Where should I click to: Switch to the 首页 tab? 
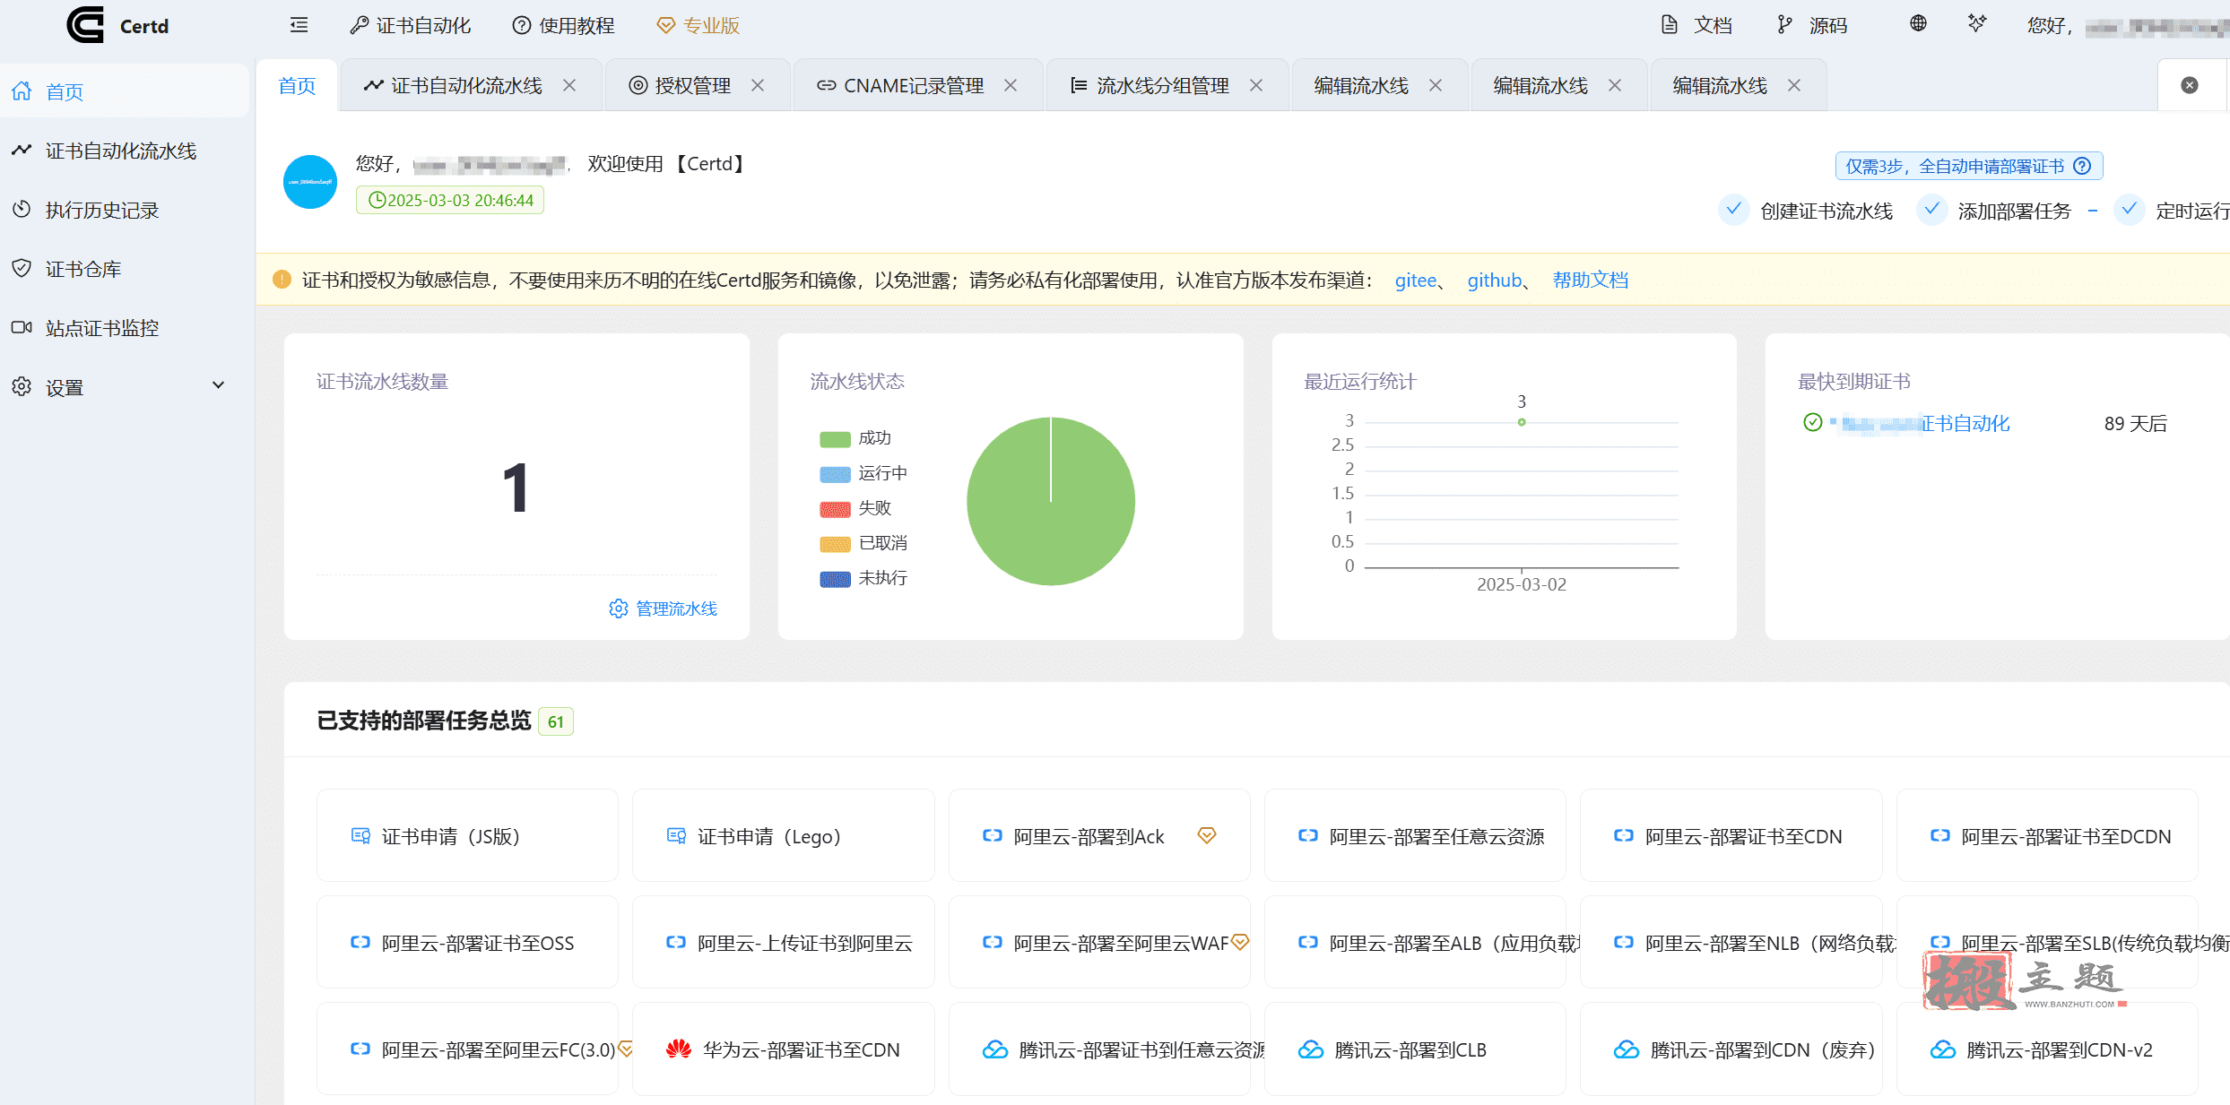click(297, 85)
